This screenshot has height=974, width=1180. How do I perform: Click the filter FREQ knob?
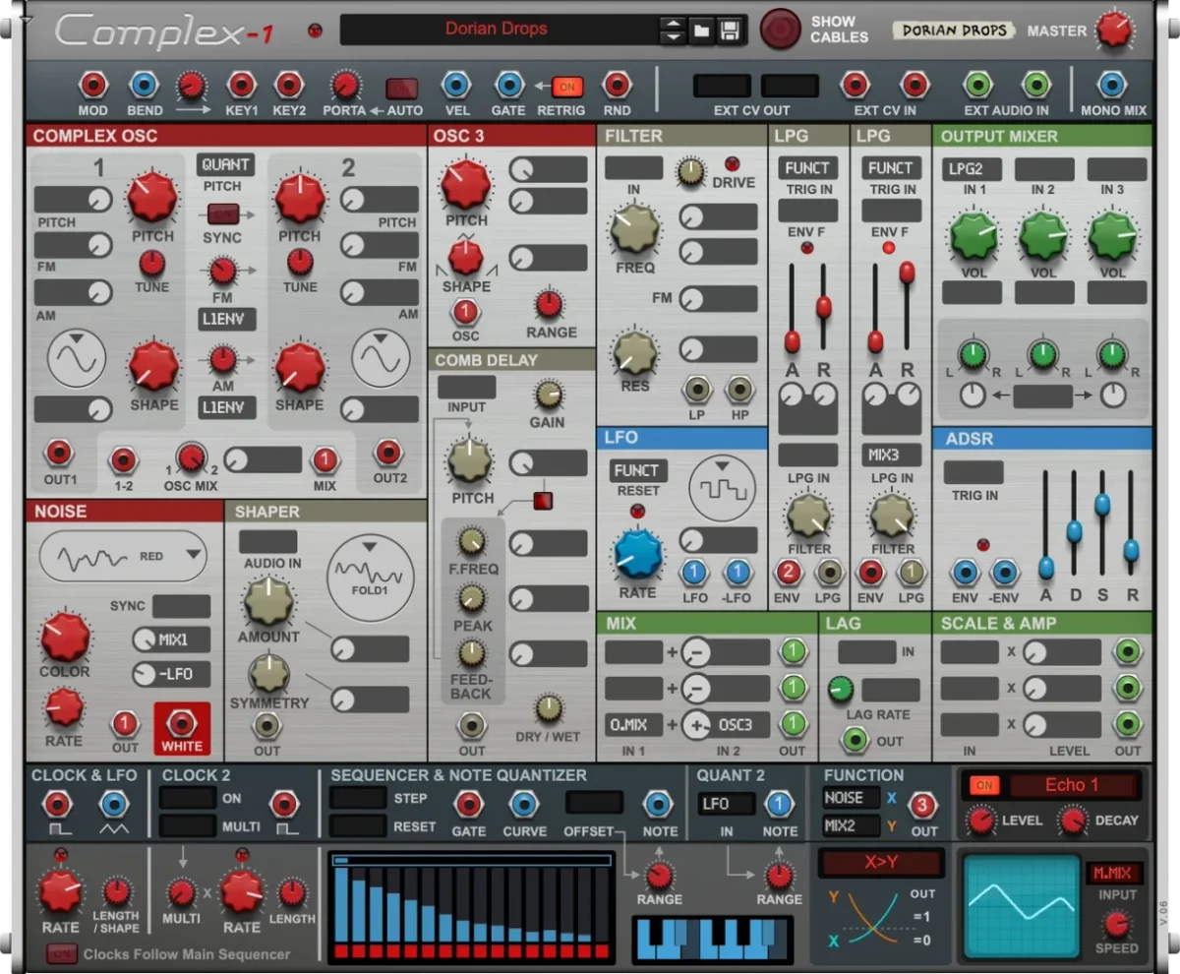coord(634,228)
